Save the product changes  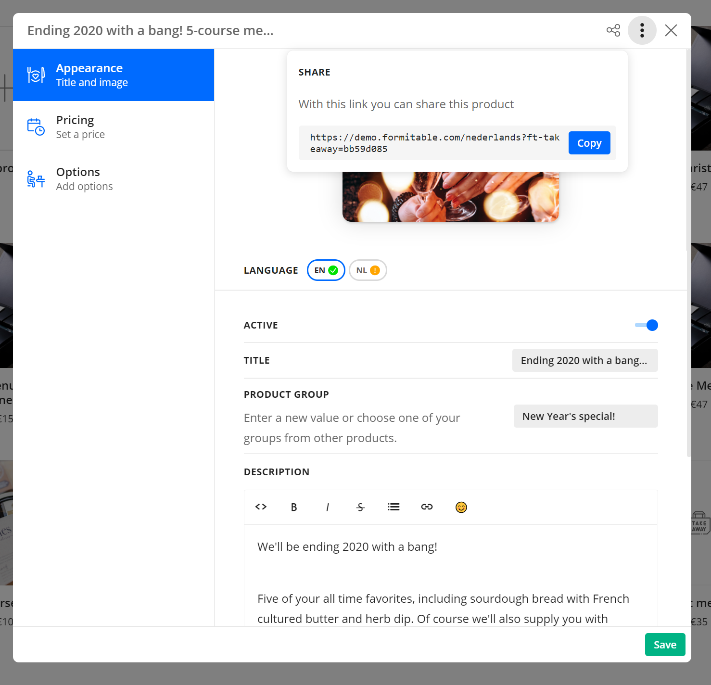(x=665, y=645)
